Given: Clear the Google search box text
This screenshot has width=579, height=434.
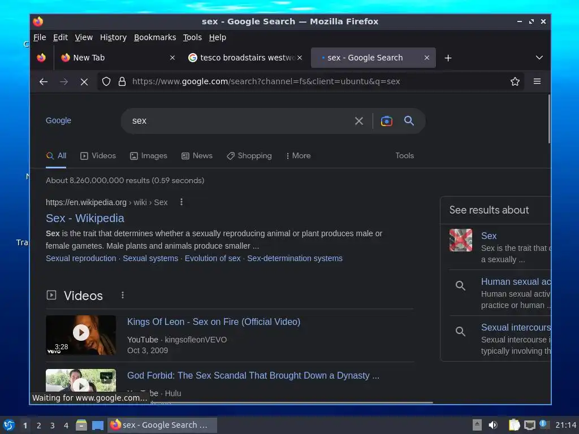Looking at the screenshot, I should pyautogui.click(x=359, y=121).
